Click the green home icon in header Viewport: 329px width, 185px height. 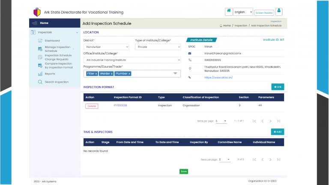(229, 12)
